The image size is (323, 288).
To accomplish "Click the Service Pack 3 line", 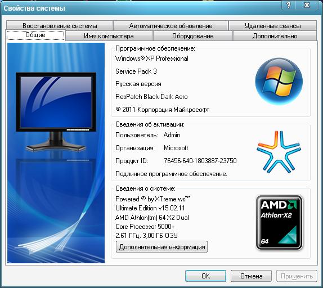I will pos(136,71).
